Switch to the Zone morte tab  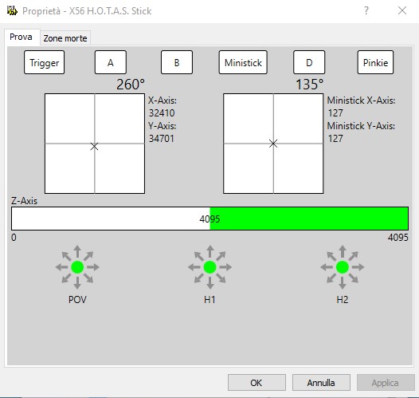tap(65, 38)
